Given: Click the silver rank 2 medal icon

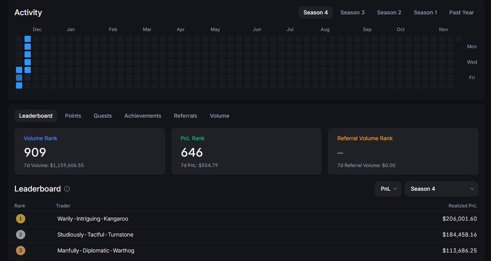Looking at the screenshot, I should click(x=20, y=234).
